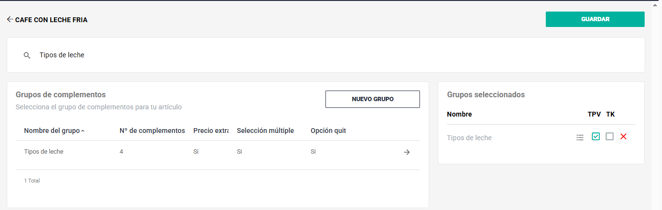662x210 pixels.
Task: Click the sort caret next to Nombre del grupo
Action: coord(82,131)
